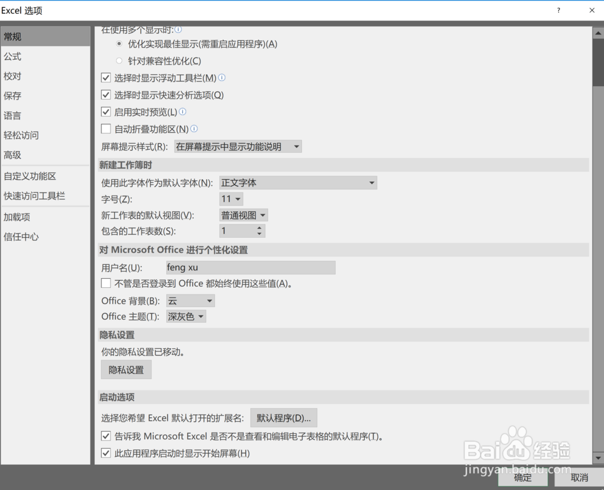Toggle 告诉我 Microsoft Excel 默认程序 checkbox
This screenshot has height=490, width=604.
(106, 436)
